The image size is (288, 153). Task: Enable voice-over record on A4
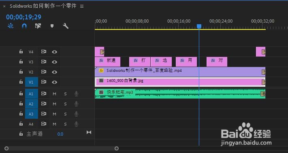point(76,124)
